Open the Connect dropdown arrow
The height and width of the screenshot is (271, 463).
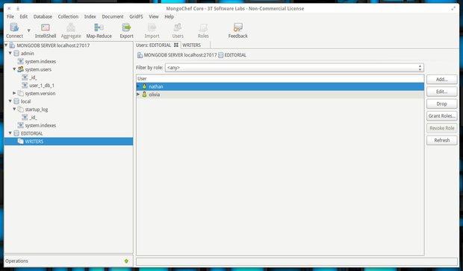(28, 31)
